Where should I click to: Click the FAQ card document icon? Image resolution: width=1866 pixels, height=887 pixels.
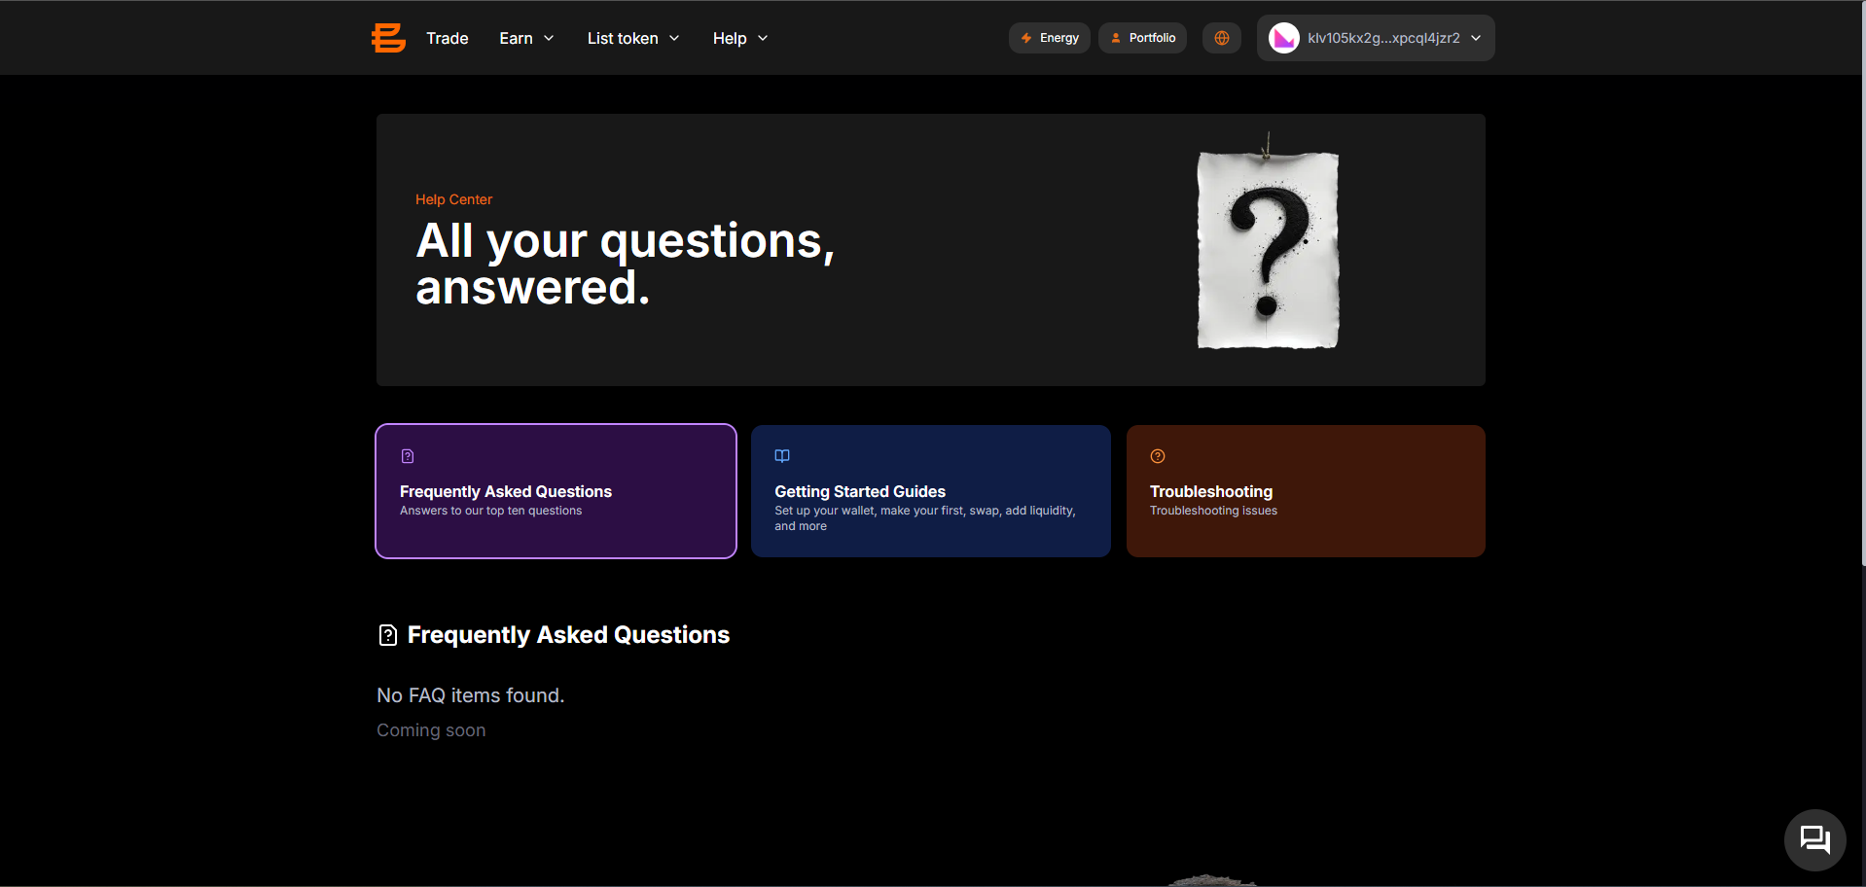[x=408, y=456]
